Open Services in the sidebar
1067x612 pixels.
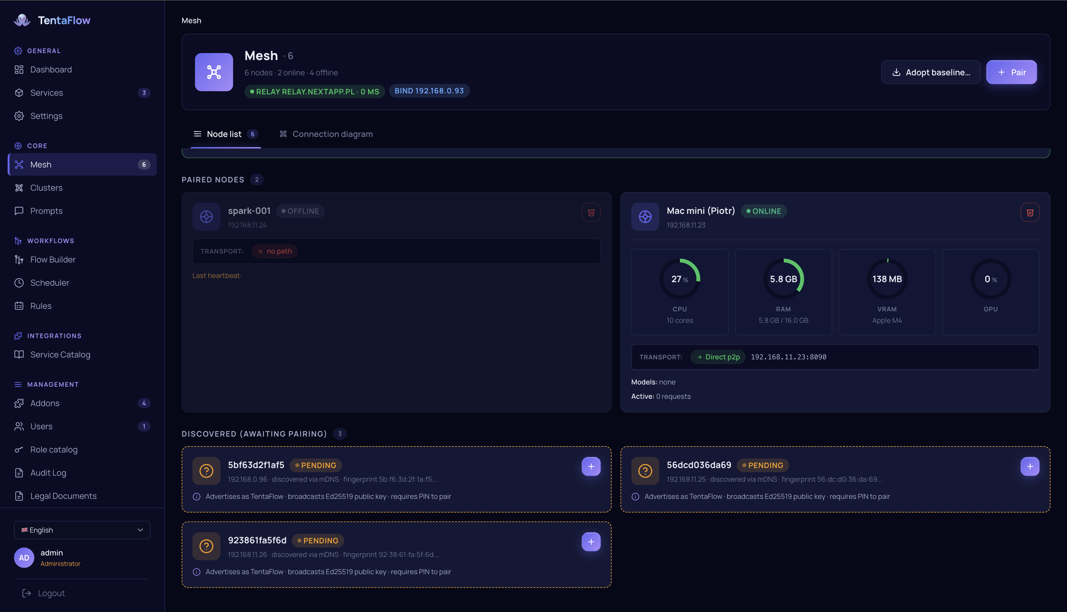coord(82,92)
